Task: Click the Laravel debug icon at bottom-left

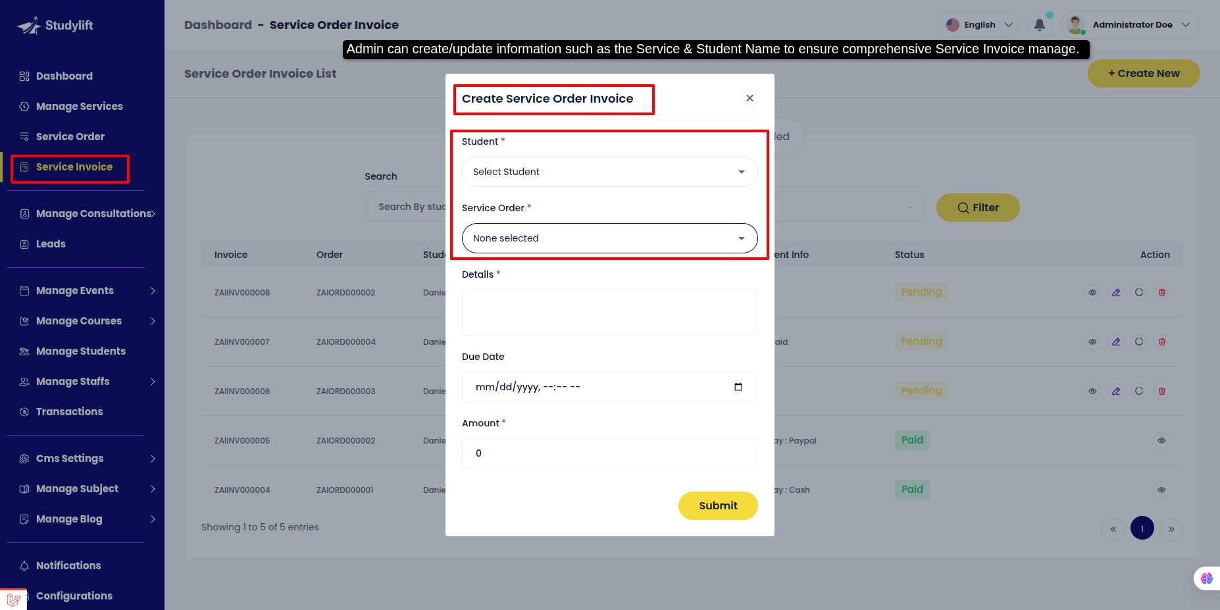Action: tap(13, 599)
